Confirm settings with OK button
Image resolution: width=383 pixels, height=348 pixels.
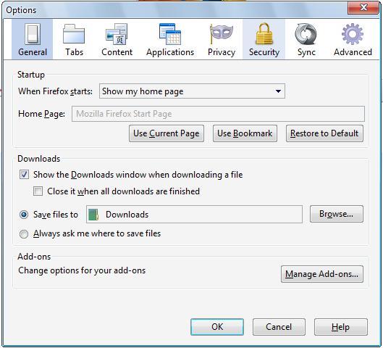[217, 327]
